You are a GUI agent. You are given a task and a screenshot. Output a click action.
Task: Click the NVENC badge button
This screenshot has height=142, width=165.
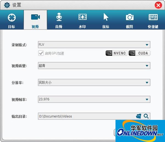tap(116, 53)
